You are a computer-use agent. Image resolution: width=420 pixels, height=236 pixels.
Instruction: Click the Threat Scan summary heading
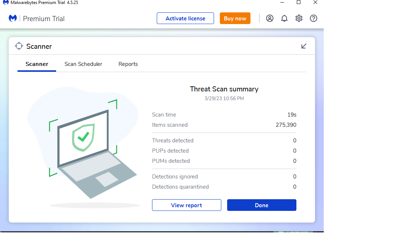click(224, 89)
